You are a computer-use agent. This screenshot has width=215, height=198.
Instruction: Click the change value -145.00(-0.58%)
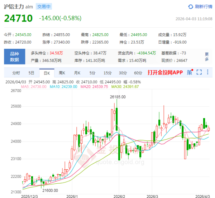tap(60, 18)
